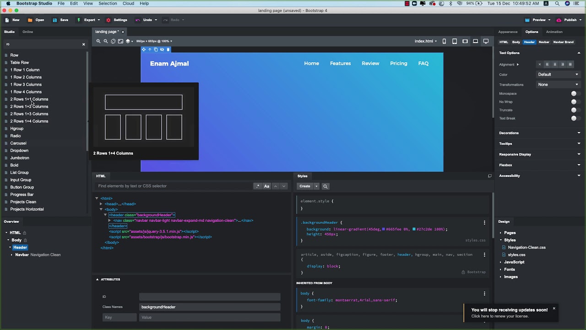Image resolution: width=586 pixels, height=330 pixels.
Task: Click the select parent up arrow icon
Action: (x=150, y=49)
